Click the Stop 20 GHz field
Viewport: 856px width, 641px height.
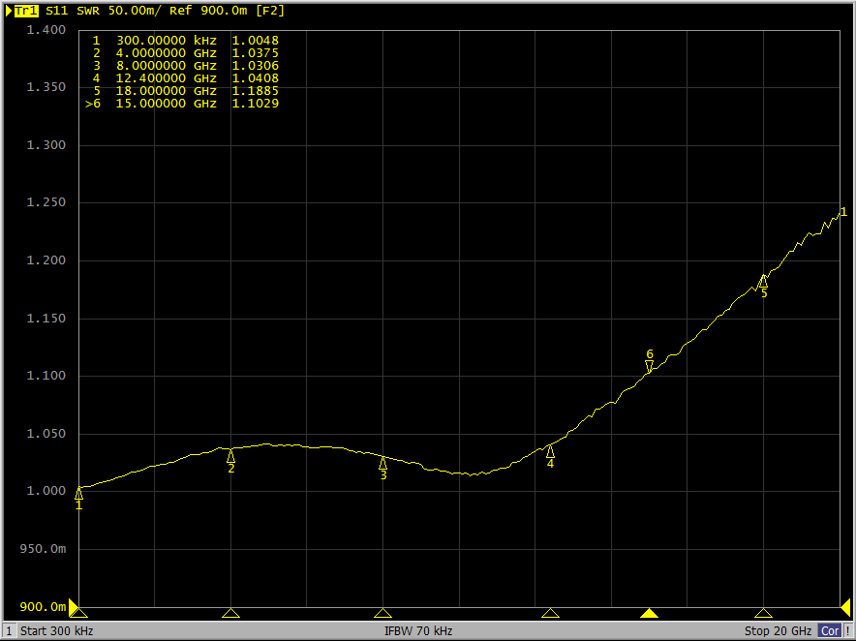point(778,631)
